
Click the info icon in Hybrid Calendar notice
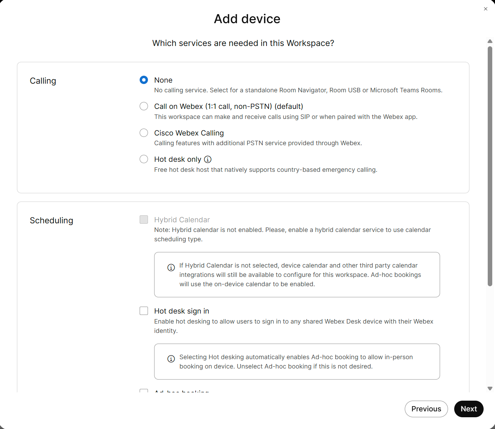171,268
